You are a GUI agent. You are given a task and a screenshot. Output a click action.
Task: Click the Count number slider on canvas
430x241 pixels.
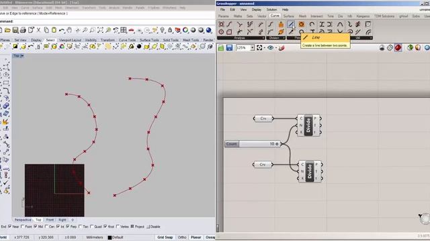(253, 144)
